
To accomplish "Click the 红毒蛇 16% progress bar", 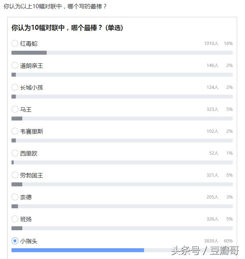I will click(x=122, y=53).
